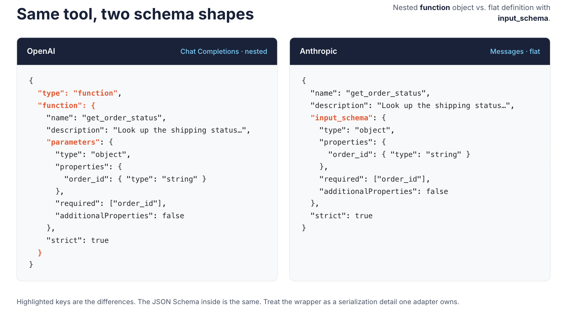
Task: Click "additionalProperties": false in Anthropic card
Action: click(384, 192)
